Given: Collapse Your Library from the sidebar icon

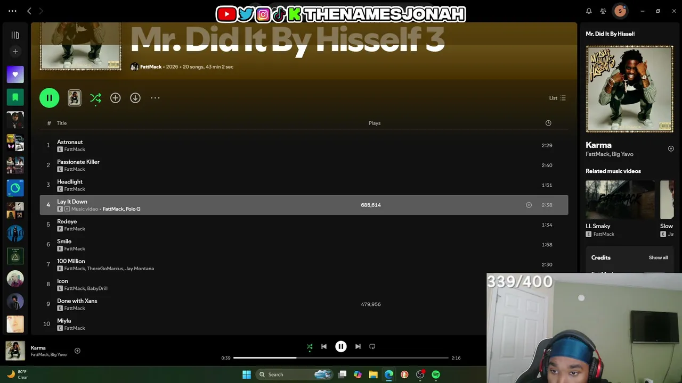Looking at the screenshot, I should (x=15, y=35).
